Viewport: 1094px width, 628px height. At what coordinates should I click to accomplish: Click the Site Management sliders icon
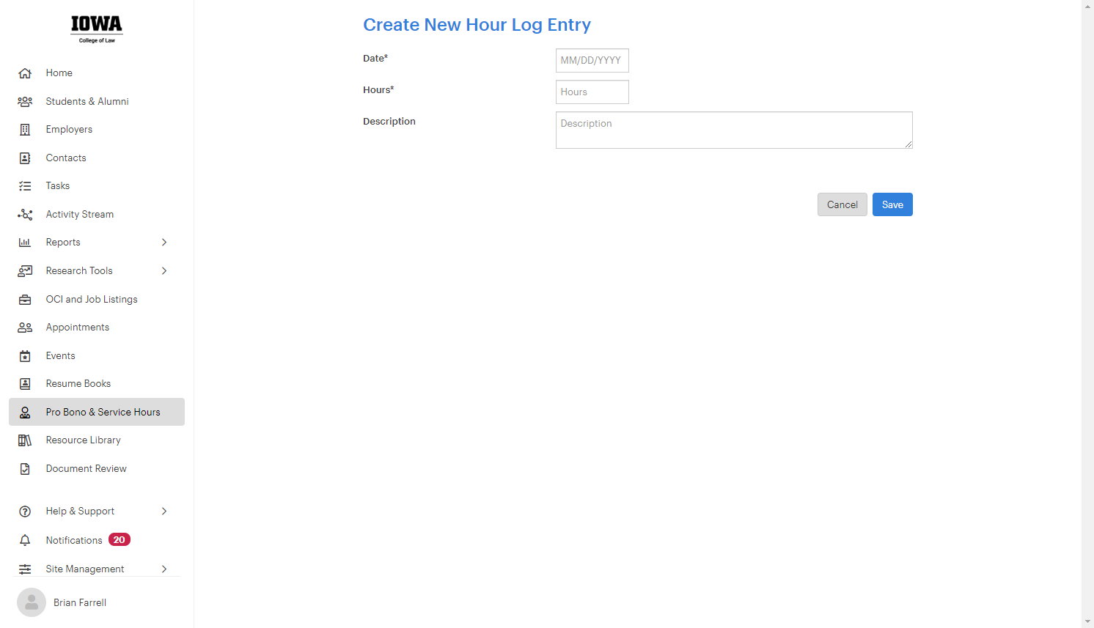pyautogui.click(x=25, y=569)
